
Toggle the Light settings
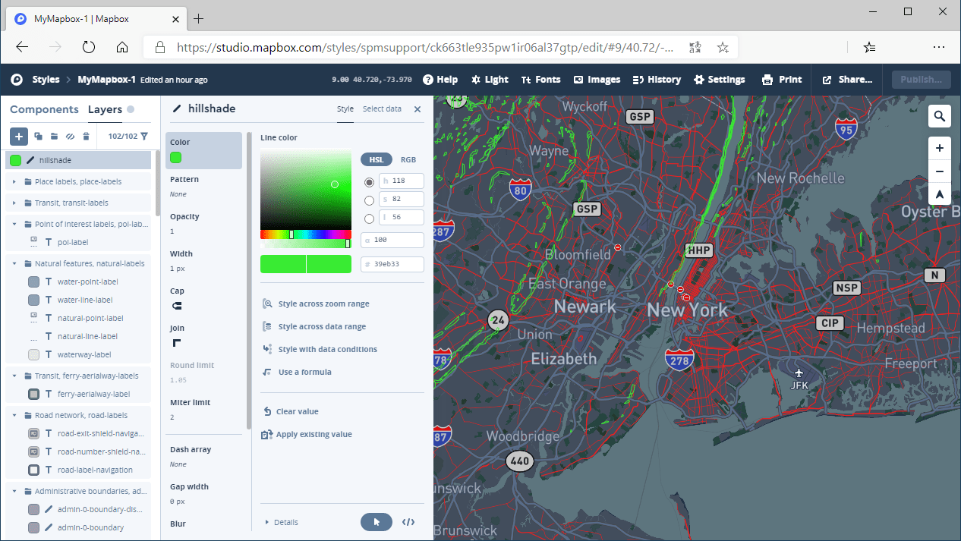coord(490,80)
